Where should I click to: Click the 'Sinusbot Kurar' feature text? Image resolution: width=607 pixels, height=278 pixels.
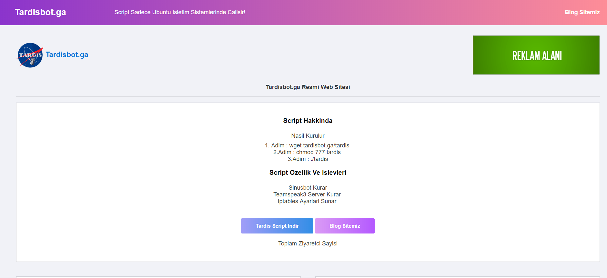click(x=308, y=188)
